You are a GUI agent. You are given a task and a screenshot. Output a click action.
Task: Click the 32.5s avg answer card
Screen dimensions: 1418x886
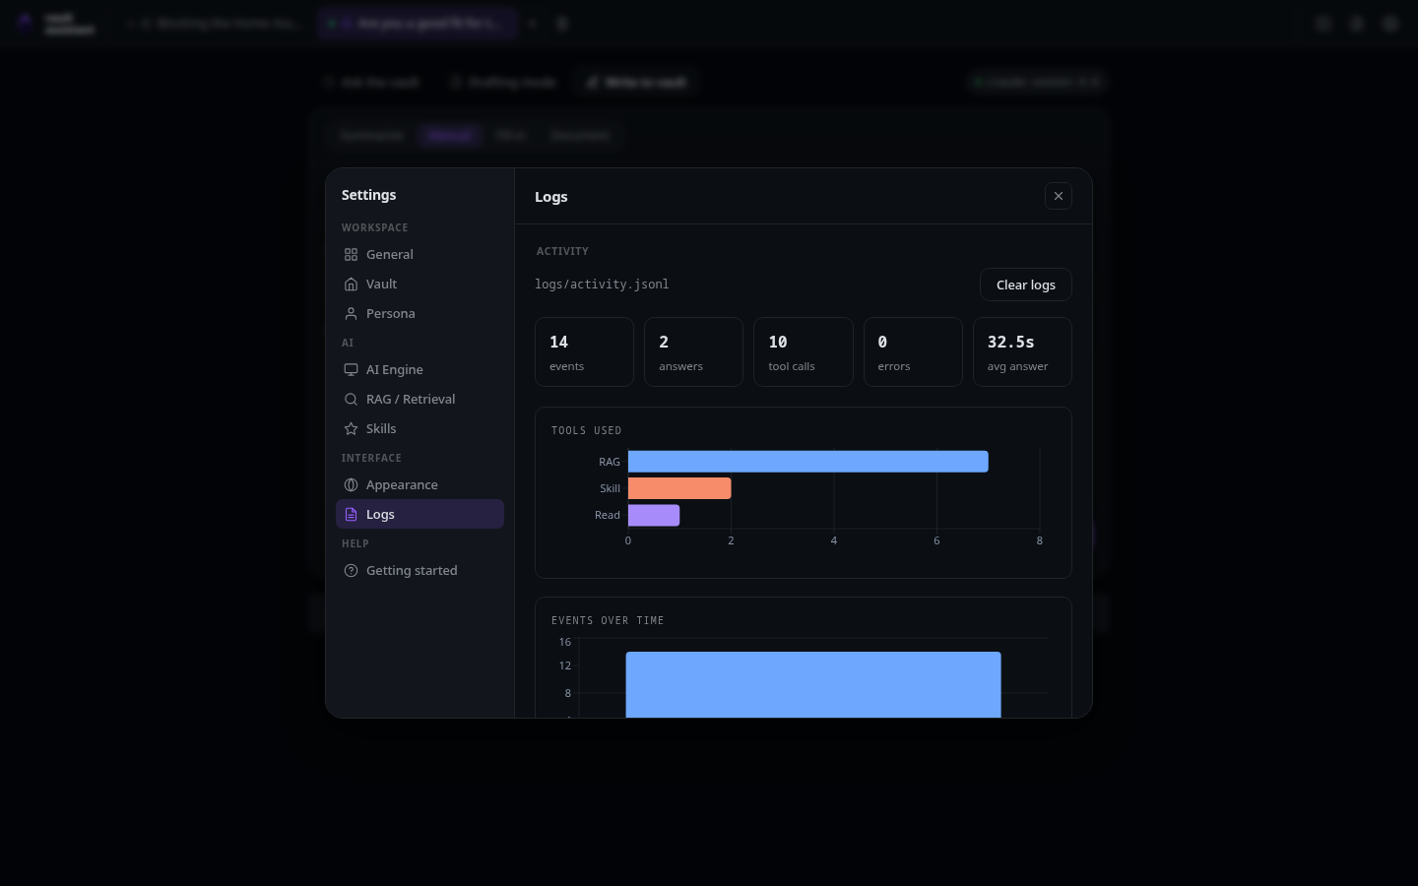[1022, 351]
